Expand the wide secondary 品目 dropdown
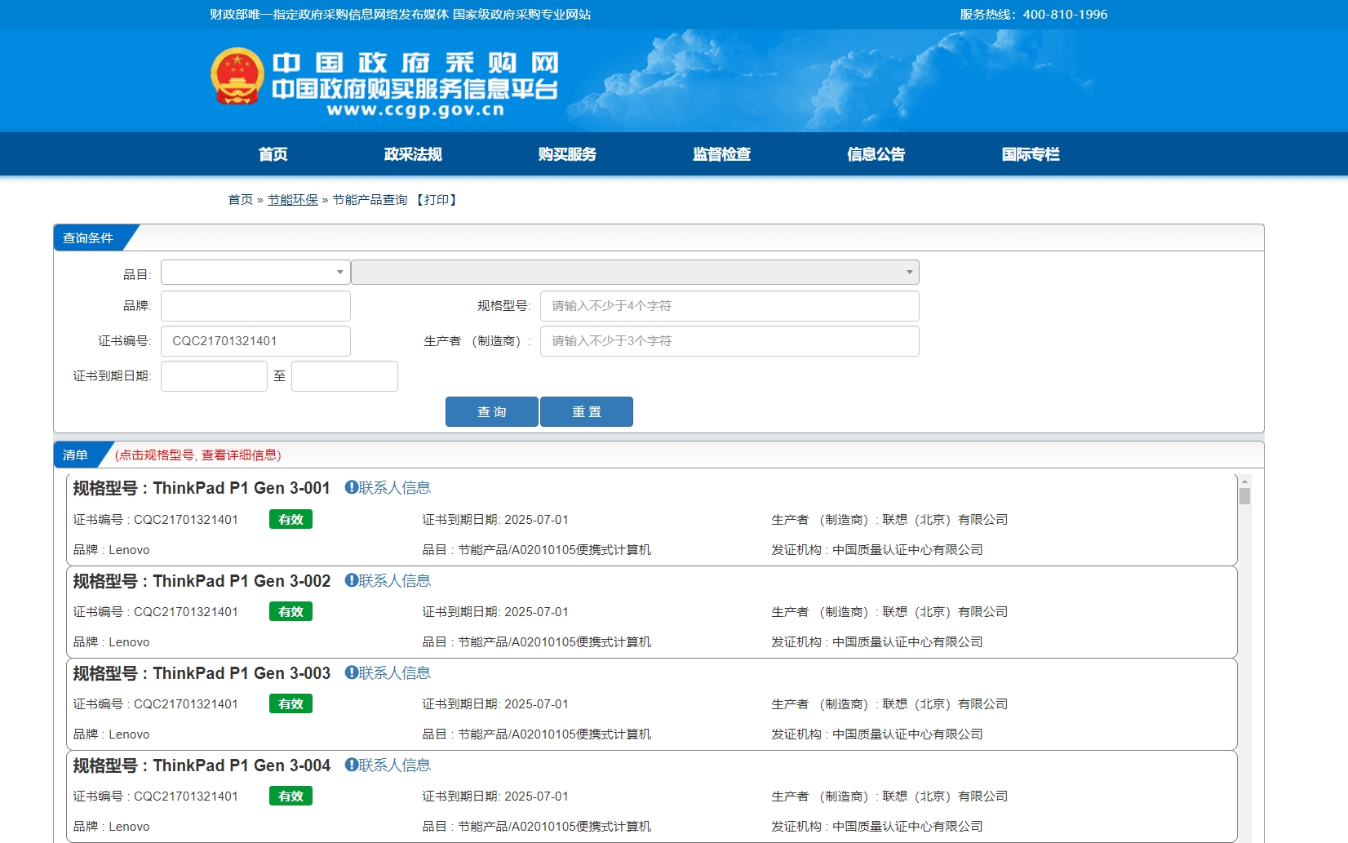Image resolution: width=1348 pixels, height=843 pixels. pyautogui.click(x=635, y=272)
